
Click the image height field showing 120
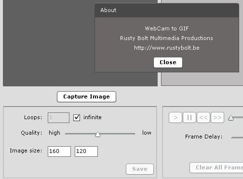pos(86,151)
